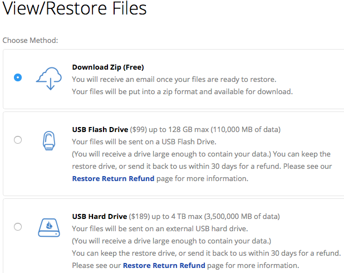344x273 pixels.
Task: Click the email notification description line
Action: (x=174, y=80)
